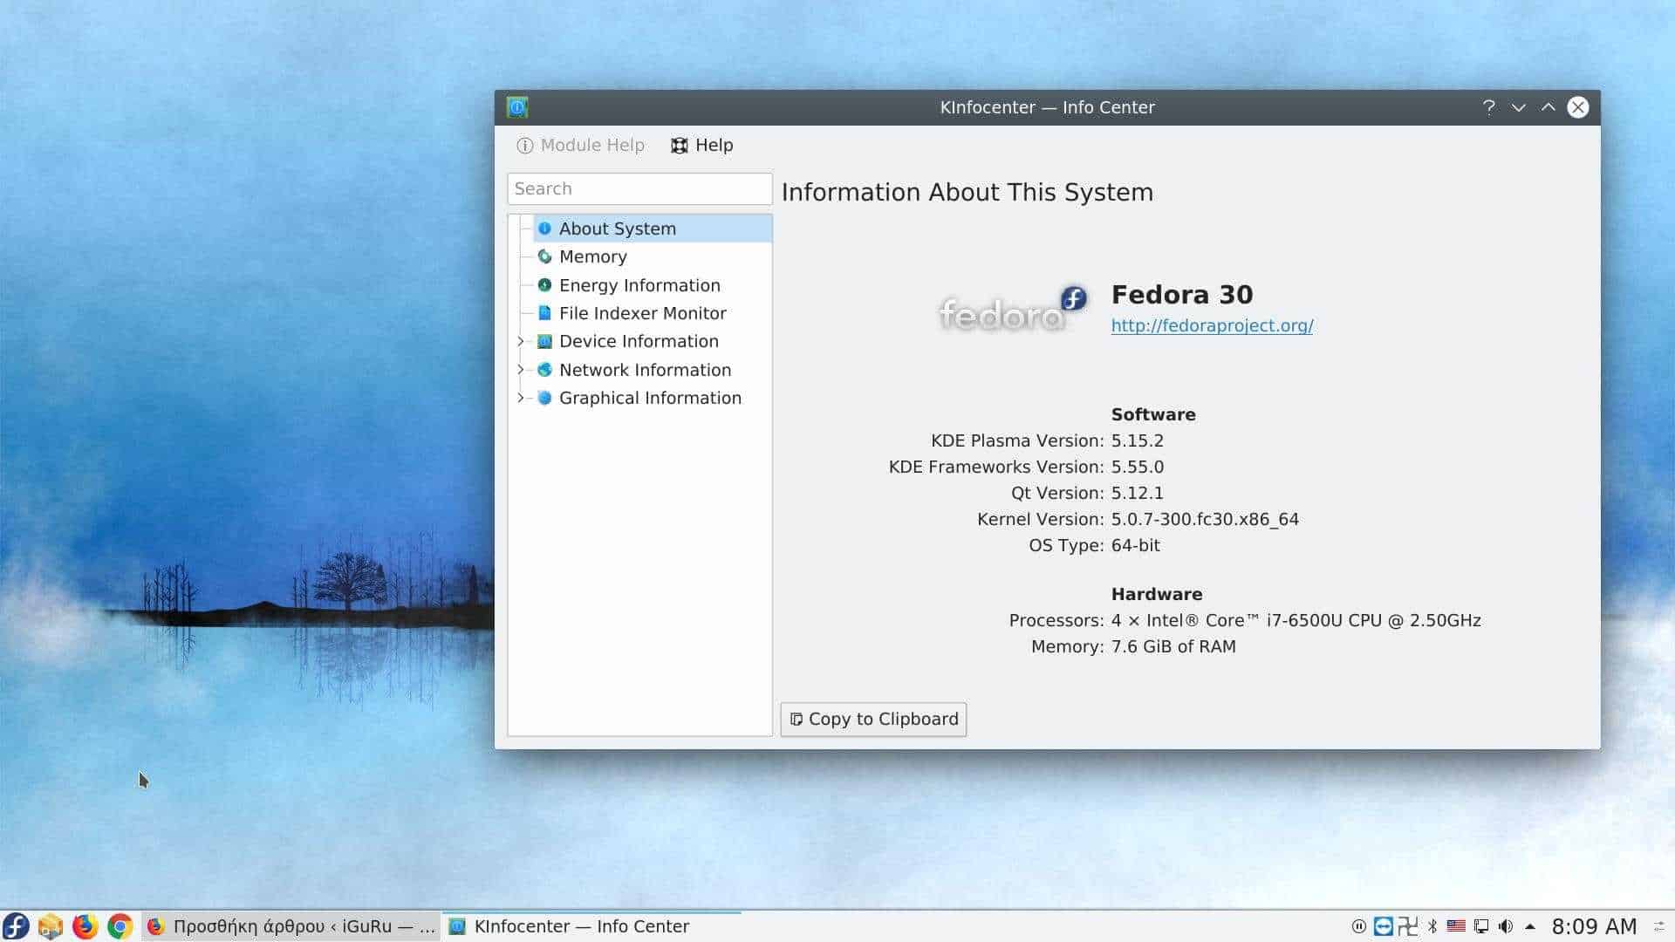This screenshot has width=1675, height=942.
Task: Click the Fedora logo image
Action: click(1012, 309)
